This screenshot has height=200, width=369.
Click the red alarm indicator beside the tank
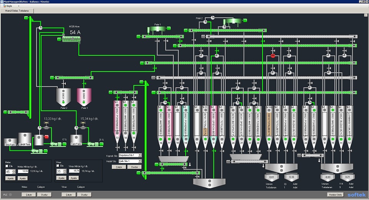pyautogui.click(x=47, y=137)
